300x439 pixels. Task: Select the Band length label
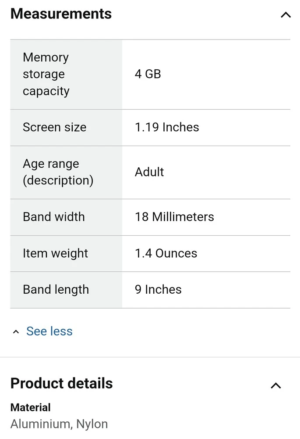56,290
